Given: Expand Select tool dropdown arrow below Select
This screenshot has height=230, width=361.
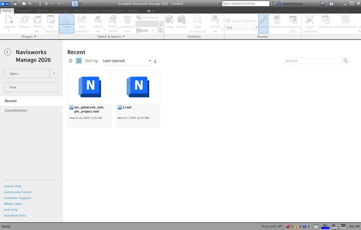Looking at the screenshot, I should (x=66, y=30).
